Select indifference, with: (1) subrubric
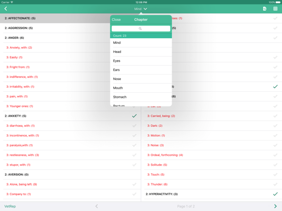Viewport: 282px width, 211px height. click(x=22, y=77)
